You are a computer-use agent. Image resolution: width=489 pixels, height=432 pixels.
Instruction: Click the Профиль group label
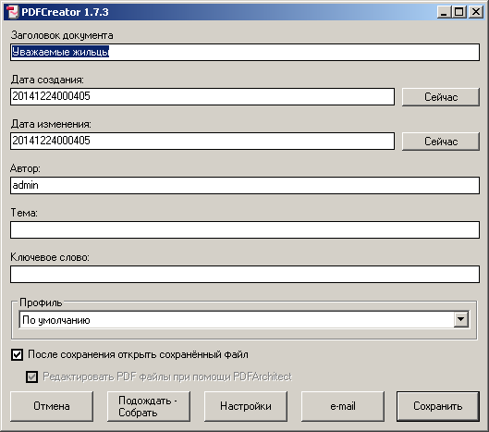[41, 302]
